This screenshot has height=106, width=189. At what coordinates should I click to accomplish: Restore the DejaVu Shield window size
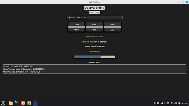[x=183, y=2]
